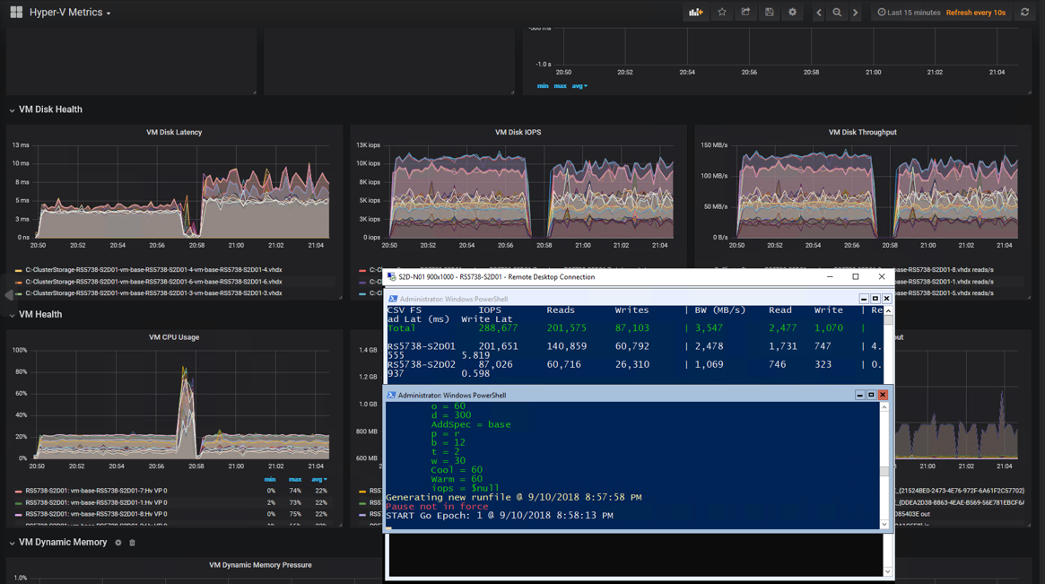Delete the VM Dynamic Memory row
Screen dimensions: 1045x584
[x=131, y=542]
